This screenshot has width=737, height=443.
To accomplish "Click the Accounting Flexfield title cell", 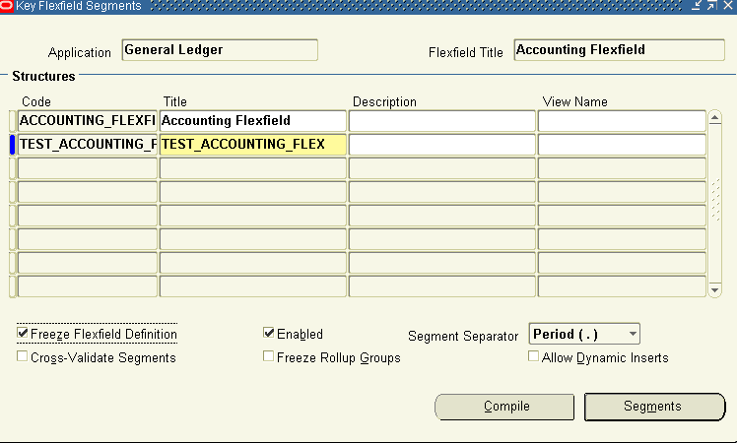I will [x=253, y=121].
